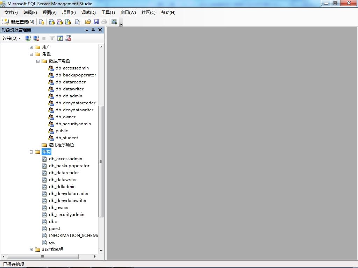Image resolution: width=358 pixels, height=268 pixels.
Task: Click role icon beside db_securityadmin role
Action: (x=51, y=124)
